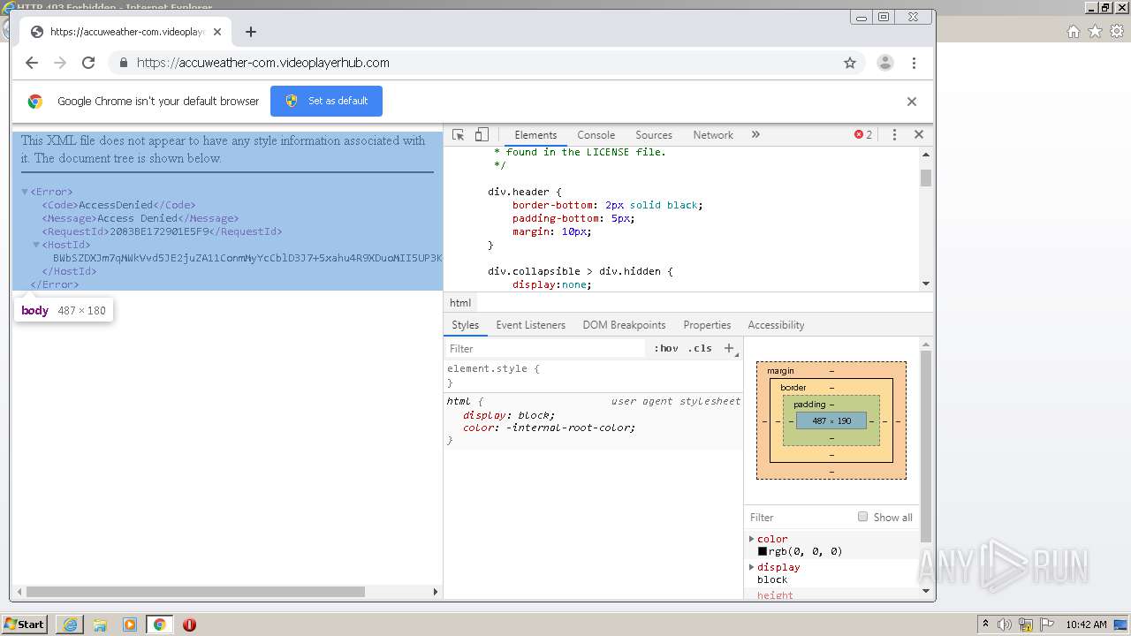The height and width of the screenshot is (636, 1131).
Task: Click page horizontal scrollbar right arrow
Action: (435, 592)
